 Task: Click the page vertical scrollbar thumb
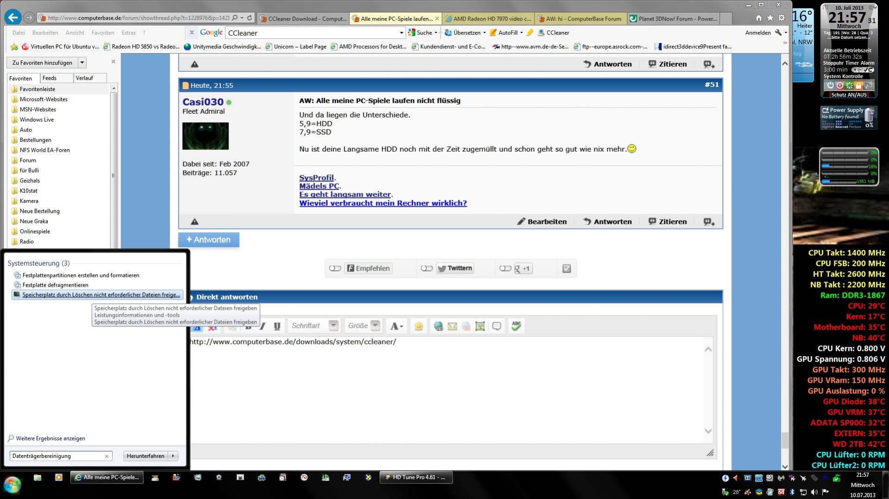pyautogui.click(x=785, y=440)
